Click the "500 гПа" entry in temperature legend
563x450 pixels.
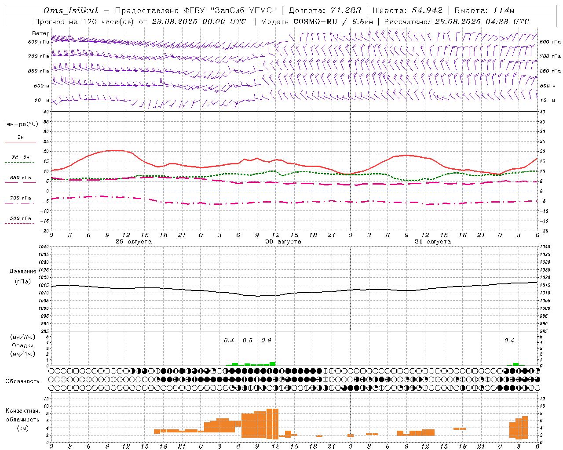click(x=21, y=218)
